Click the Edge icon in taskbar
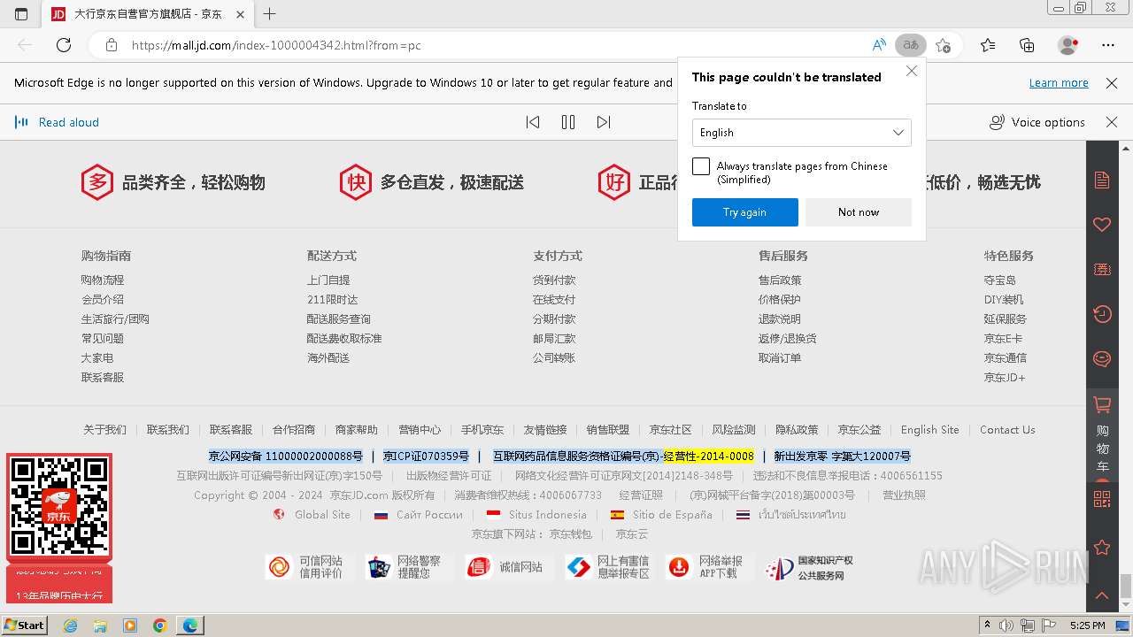The height and width of the screenshot is (637, 1133). coord(190,625)
